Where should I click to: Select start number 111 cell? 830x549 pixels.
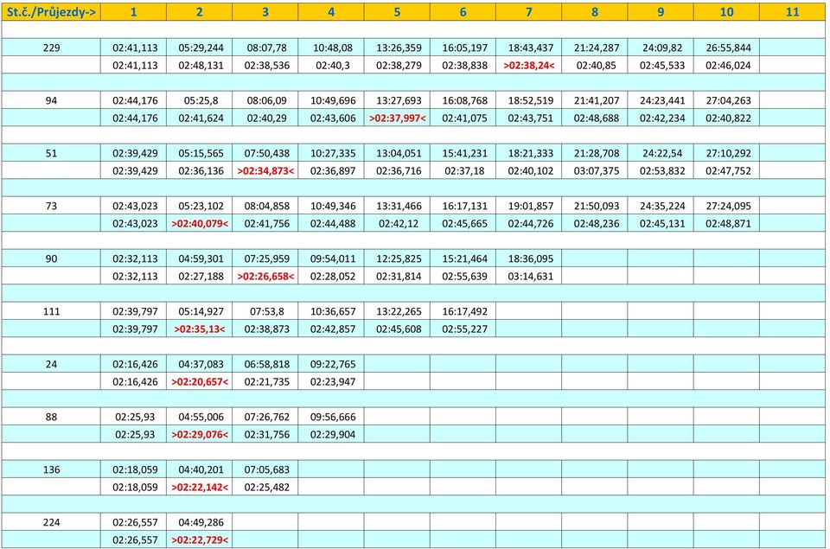pos(51,311)
